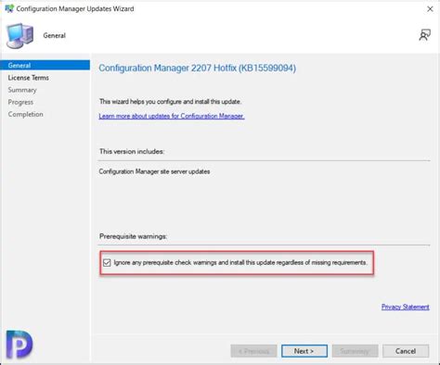Click 'This wizard helps you configure' text
The image size is (440, 365).
[171, 102]
